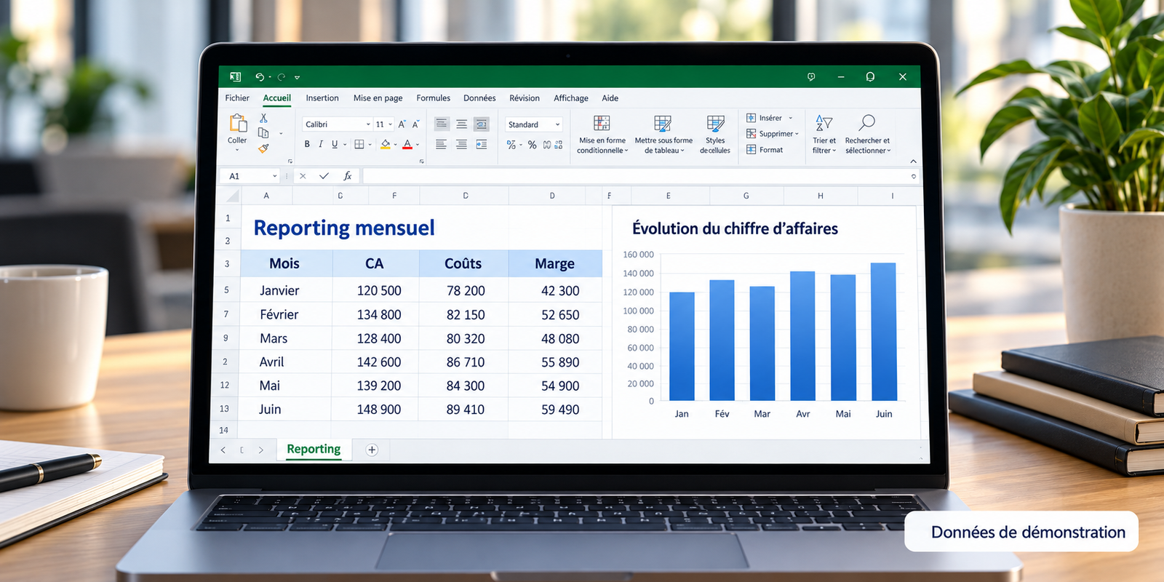This screenshot has height=582, width=1164.
Task: Click the Insérer cells button
Action: (769, 118)
